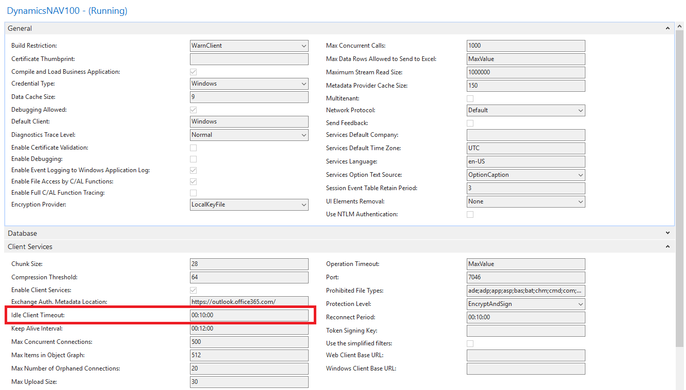Image resolution: width=686 pixels, height=390 pixels.
Task: Click the Port field showing 7046
Action: [x=526, y=277]
